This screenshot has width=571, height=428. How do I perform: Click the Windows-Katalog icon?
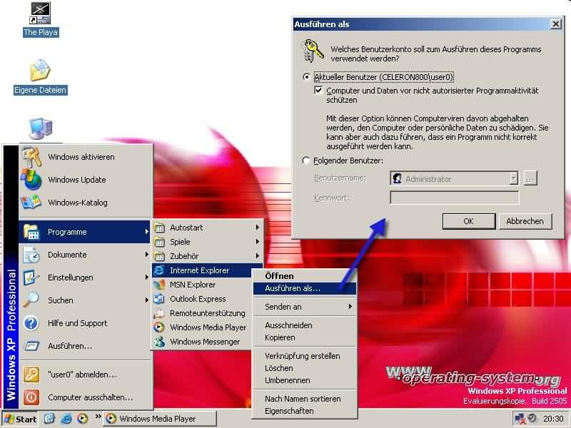31,203
